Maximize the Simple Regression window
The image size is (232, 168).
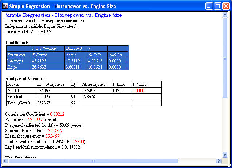pos(217,6)
